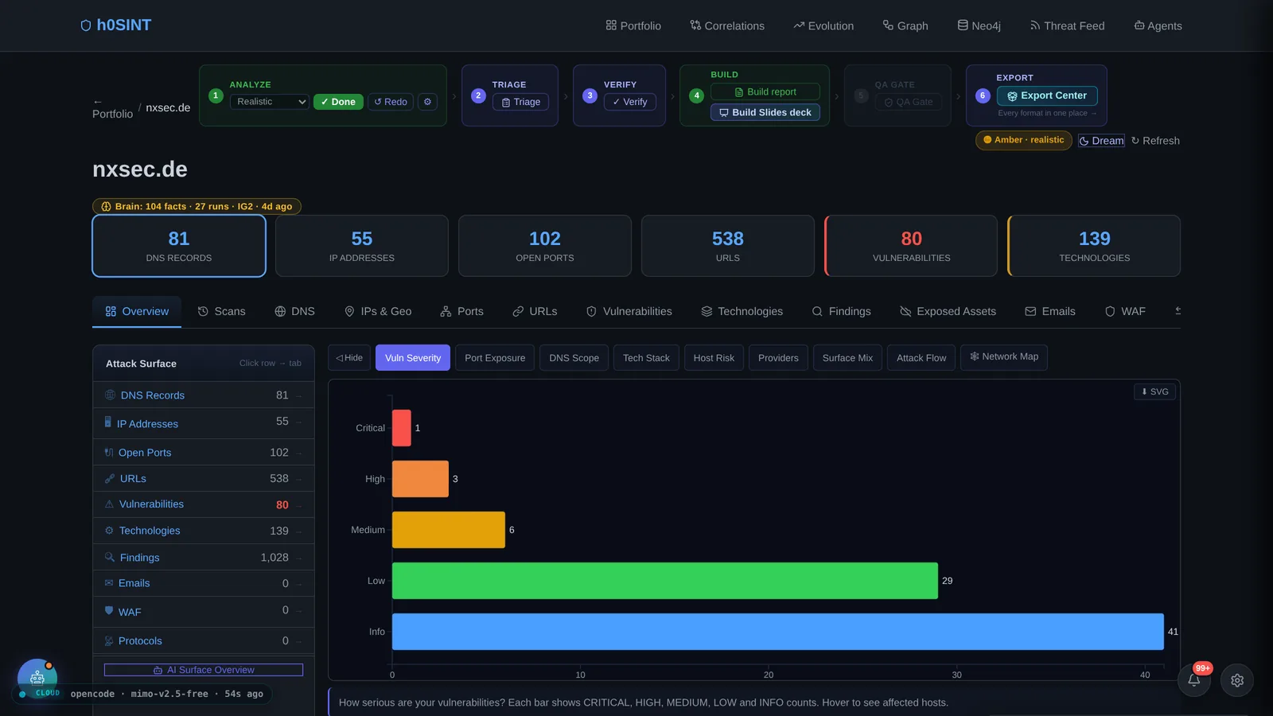Image resolution: width=1273 pixels, height=716 pixels.
Task: Click step 3 circle of Verify stage
Action: click(590, 95)
